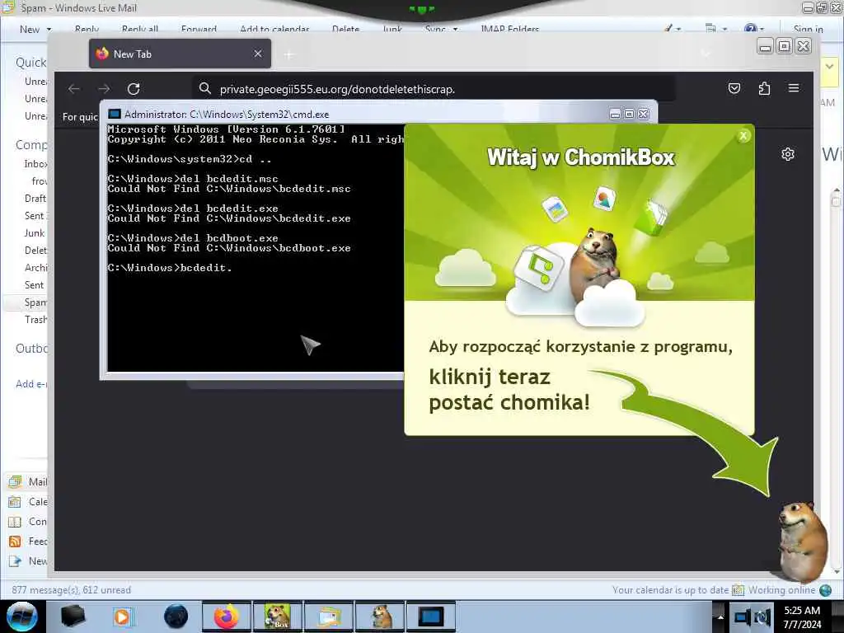
Task: Open ChomikBox taskbar button
Action: [x=278, y=617]
